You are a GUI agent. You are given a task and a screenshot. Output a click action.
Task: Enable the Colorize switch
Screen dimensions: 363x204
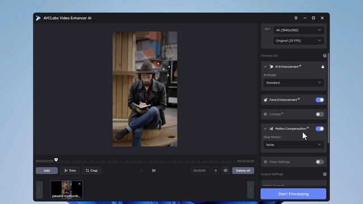pos(320,114)
